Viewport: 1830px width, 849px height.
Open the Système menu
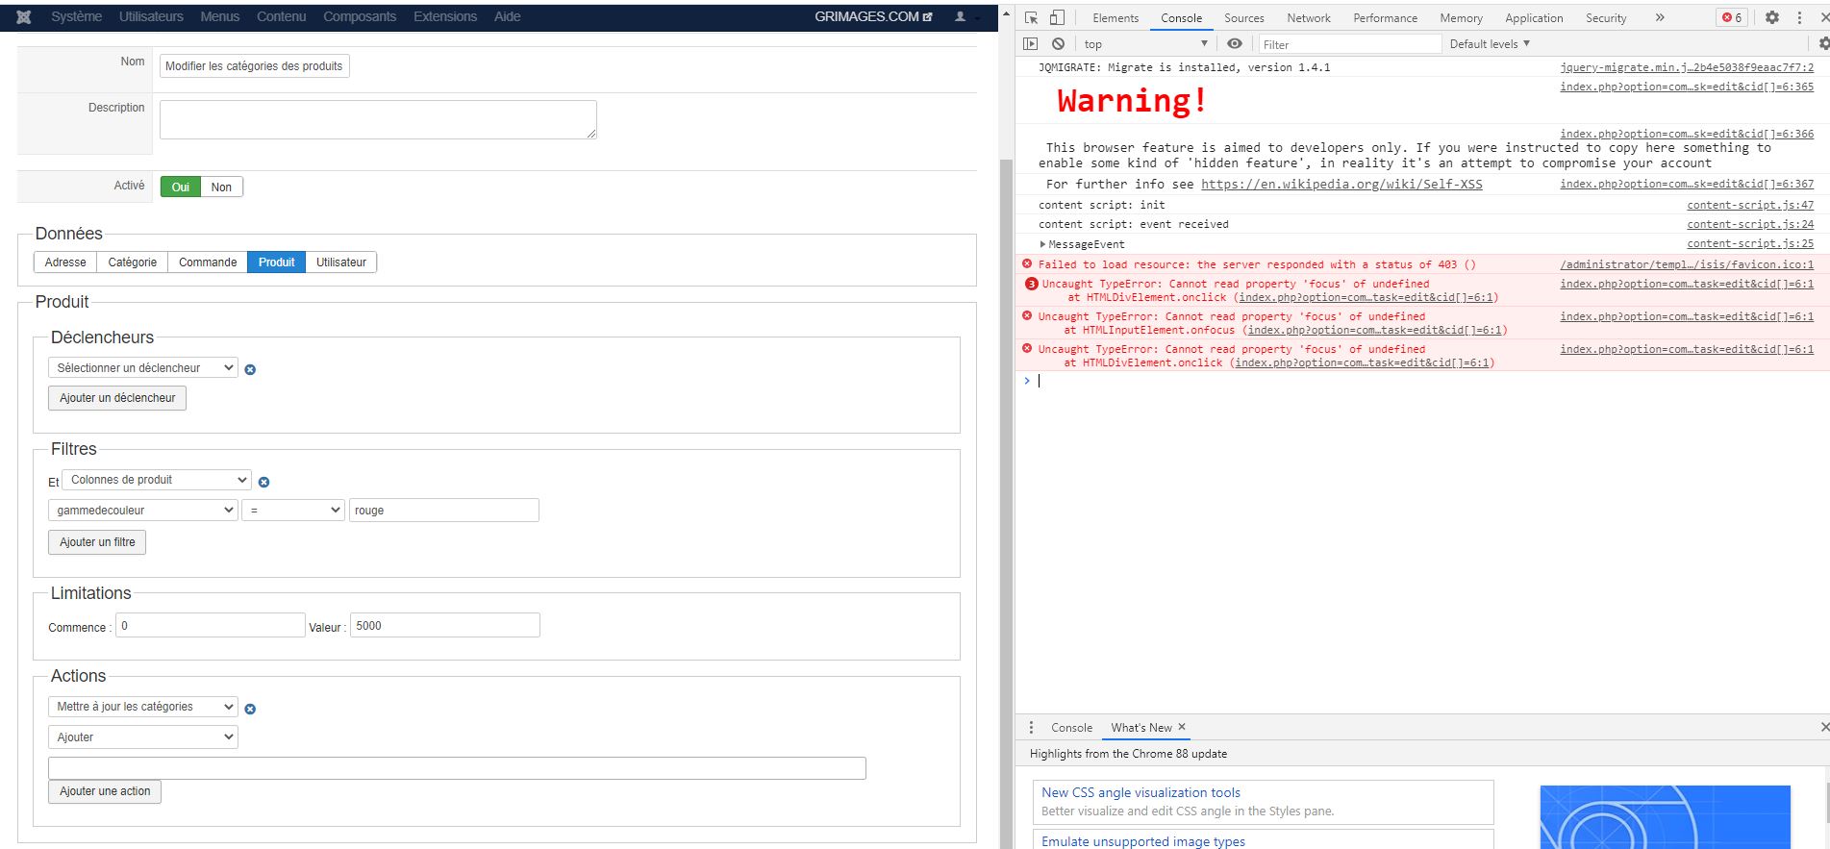coord(76,16)
